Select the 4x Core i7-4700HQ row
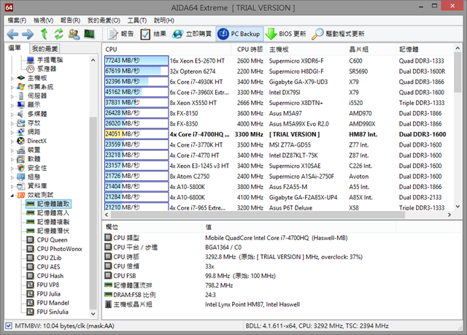The image size is (467, 335). coord(278,134)
